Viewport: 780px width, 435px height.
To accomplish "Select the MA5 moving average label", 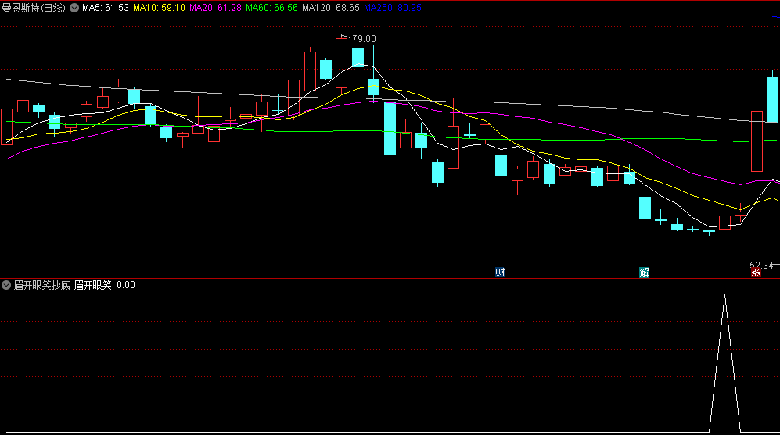I will [106, 7].
